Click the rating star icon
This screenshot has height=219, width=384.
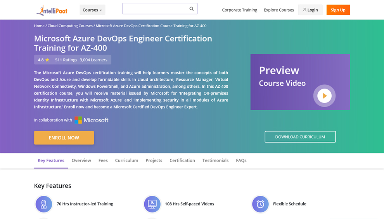coord(47,60)
